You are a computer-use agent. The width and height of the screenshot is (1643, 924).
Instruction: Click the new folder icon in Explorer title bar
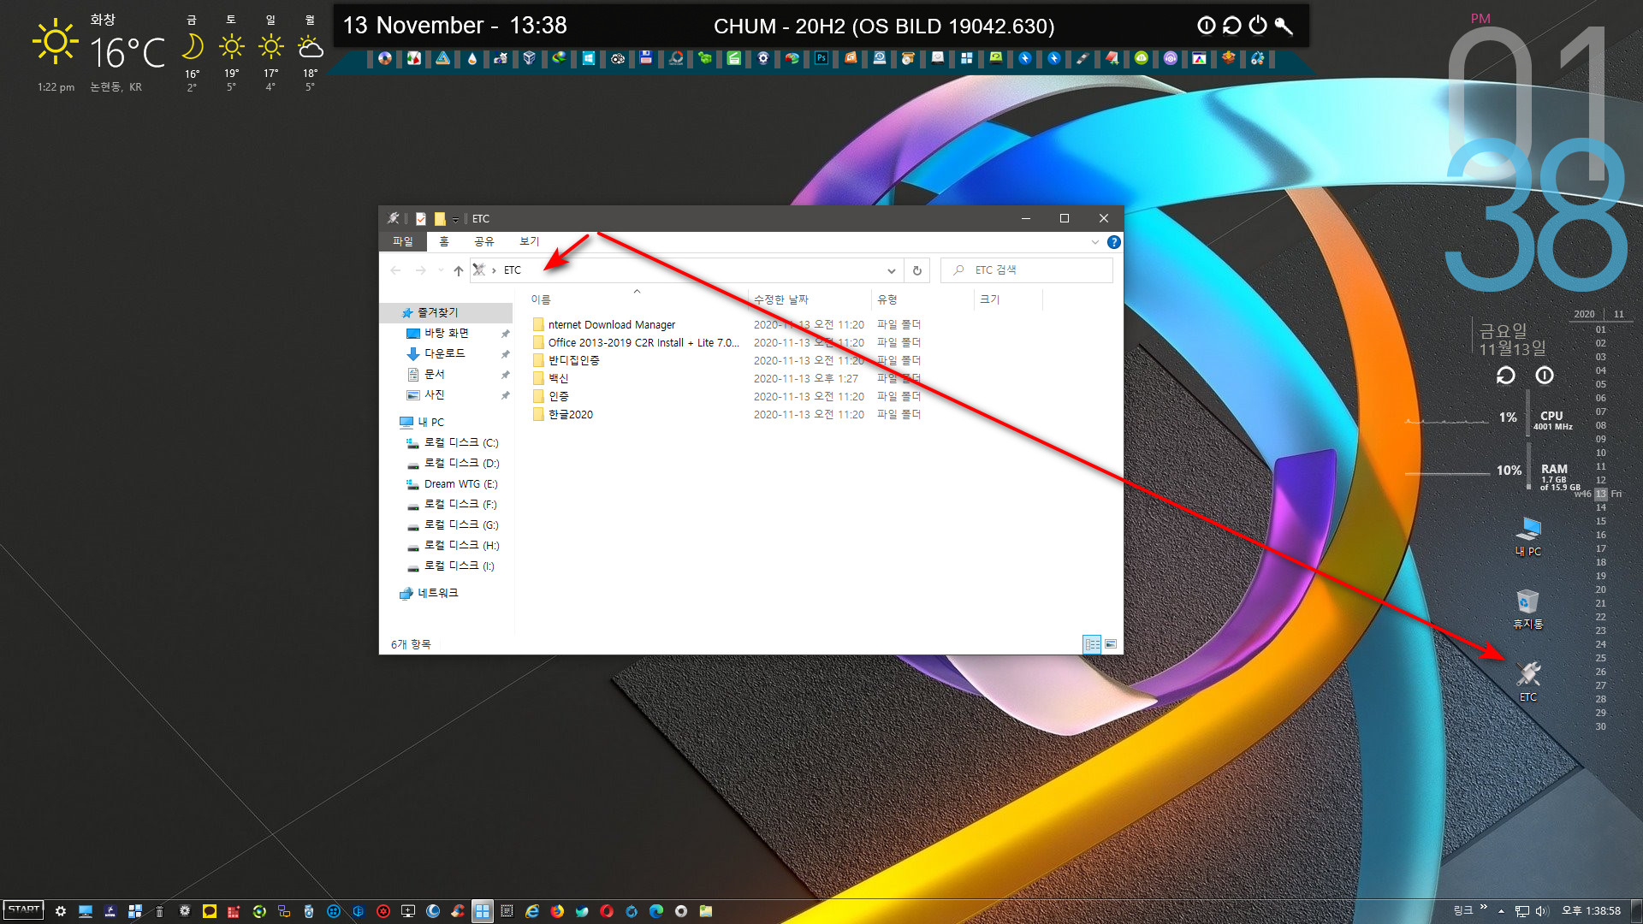(440, 218)
